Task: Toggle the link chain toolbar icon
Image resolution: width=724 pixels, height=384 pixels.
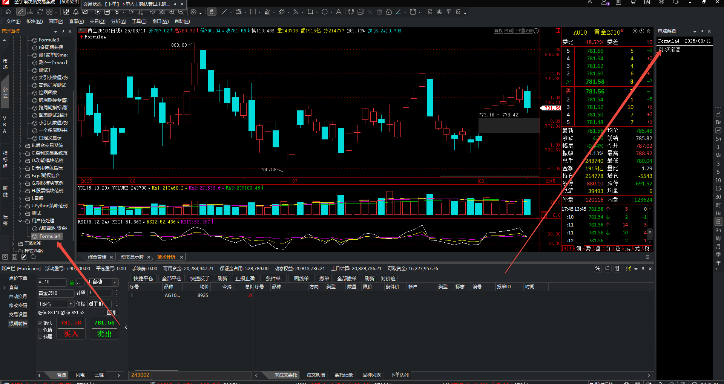Action: 21,12
